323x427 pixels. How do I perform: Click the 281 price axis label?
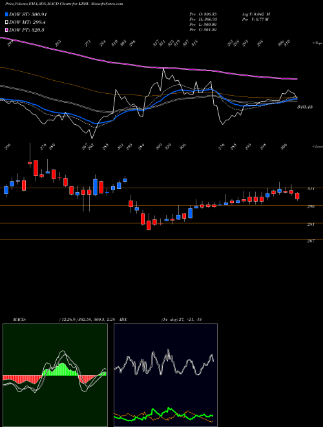(311, 224)
